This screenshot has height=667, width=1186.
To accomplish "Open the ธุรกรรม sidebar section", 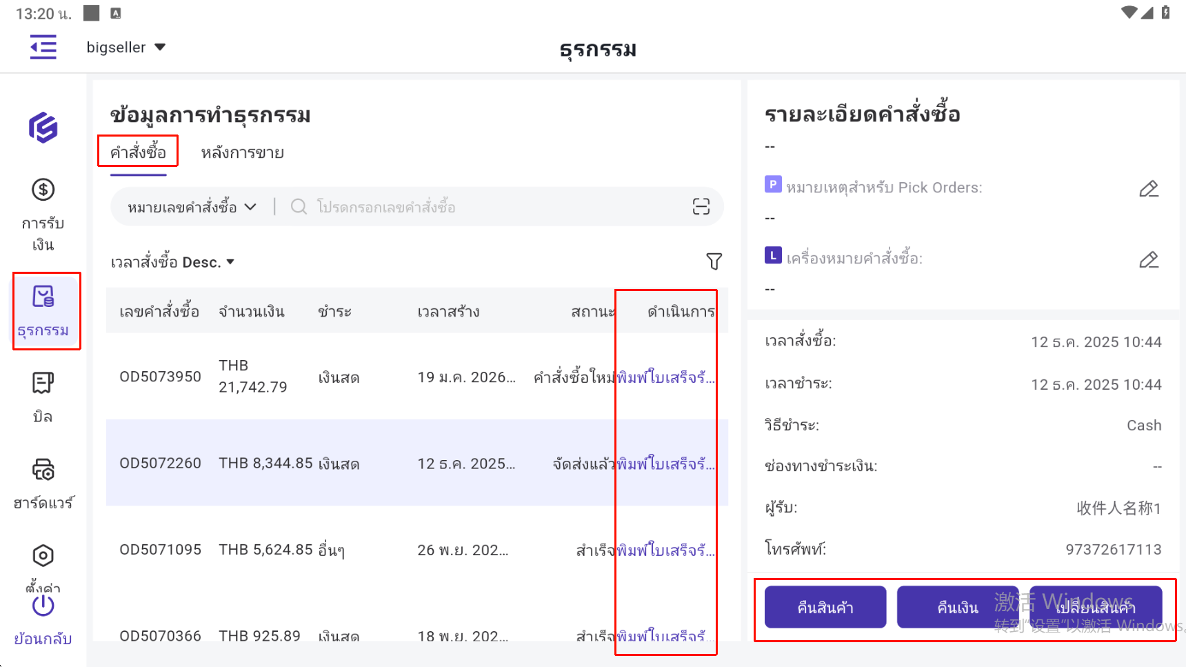I will coord(43,311).
